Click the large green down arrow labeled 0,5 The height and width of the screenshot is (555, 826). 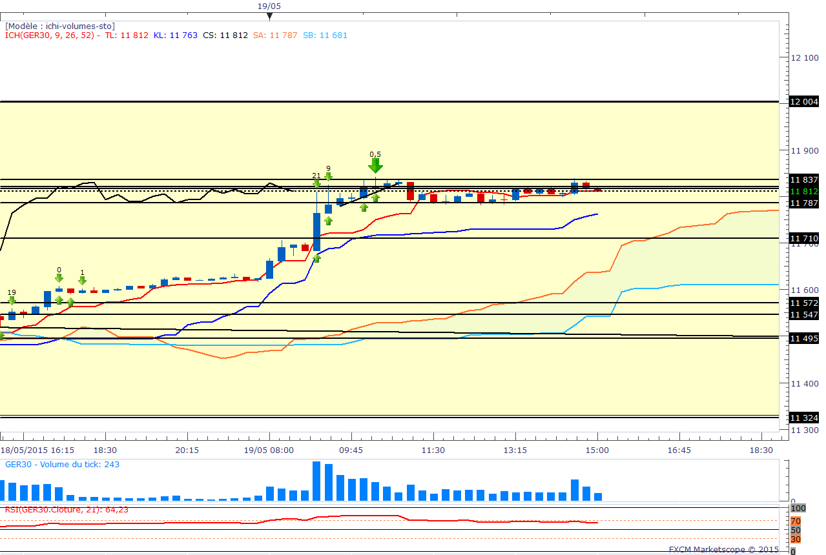[375, 166]
